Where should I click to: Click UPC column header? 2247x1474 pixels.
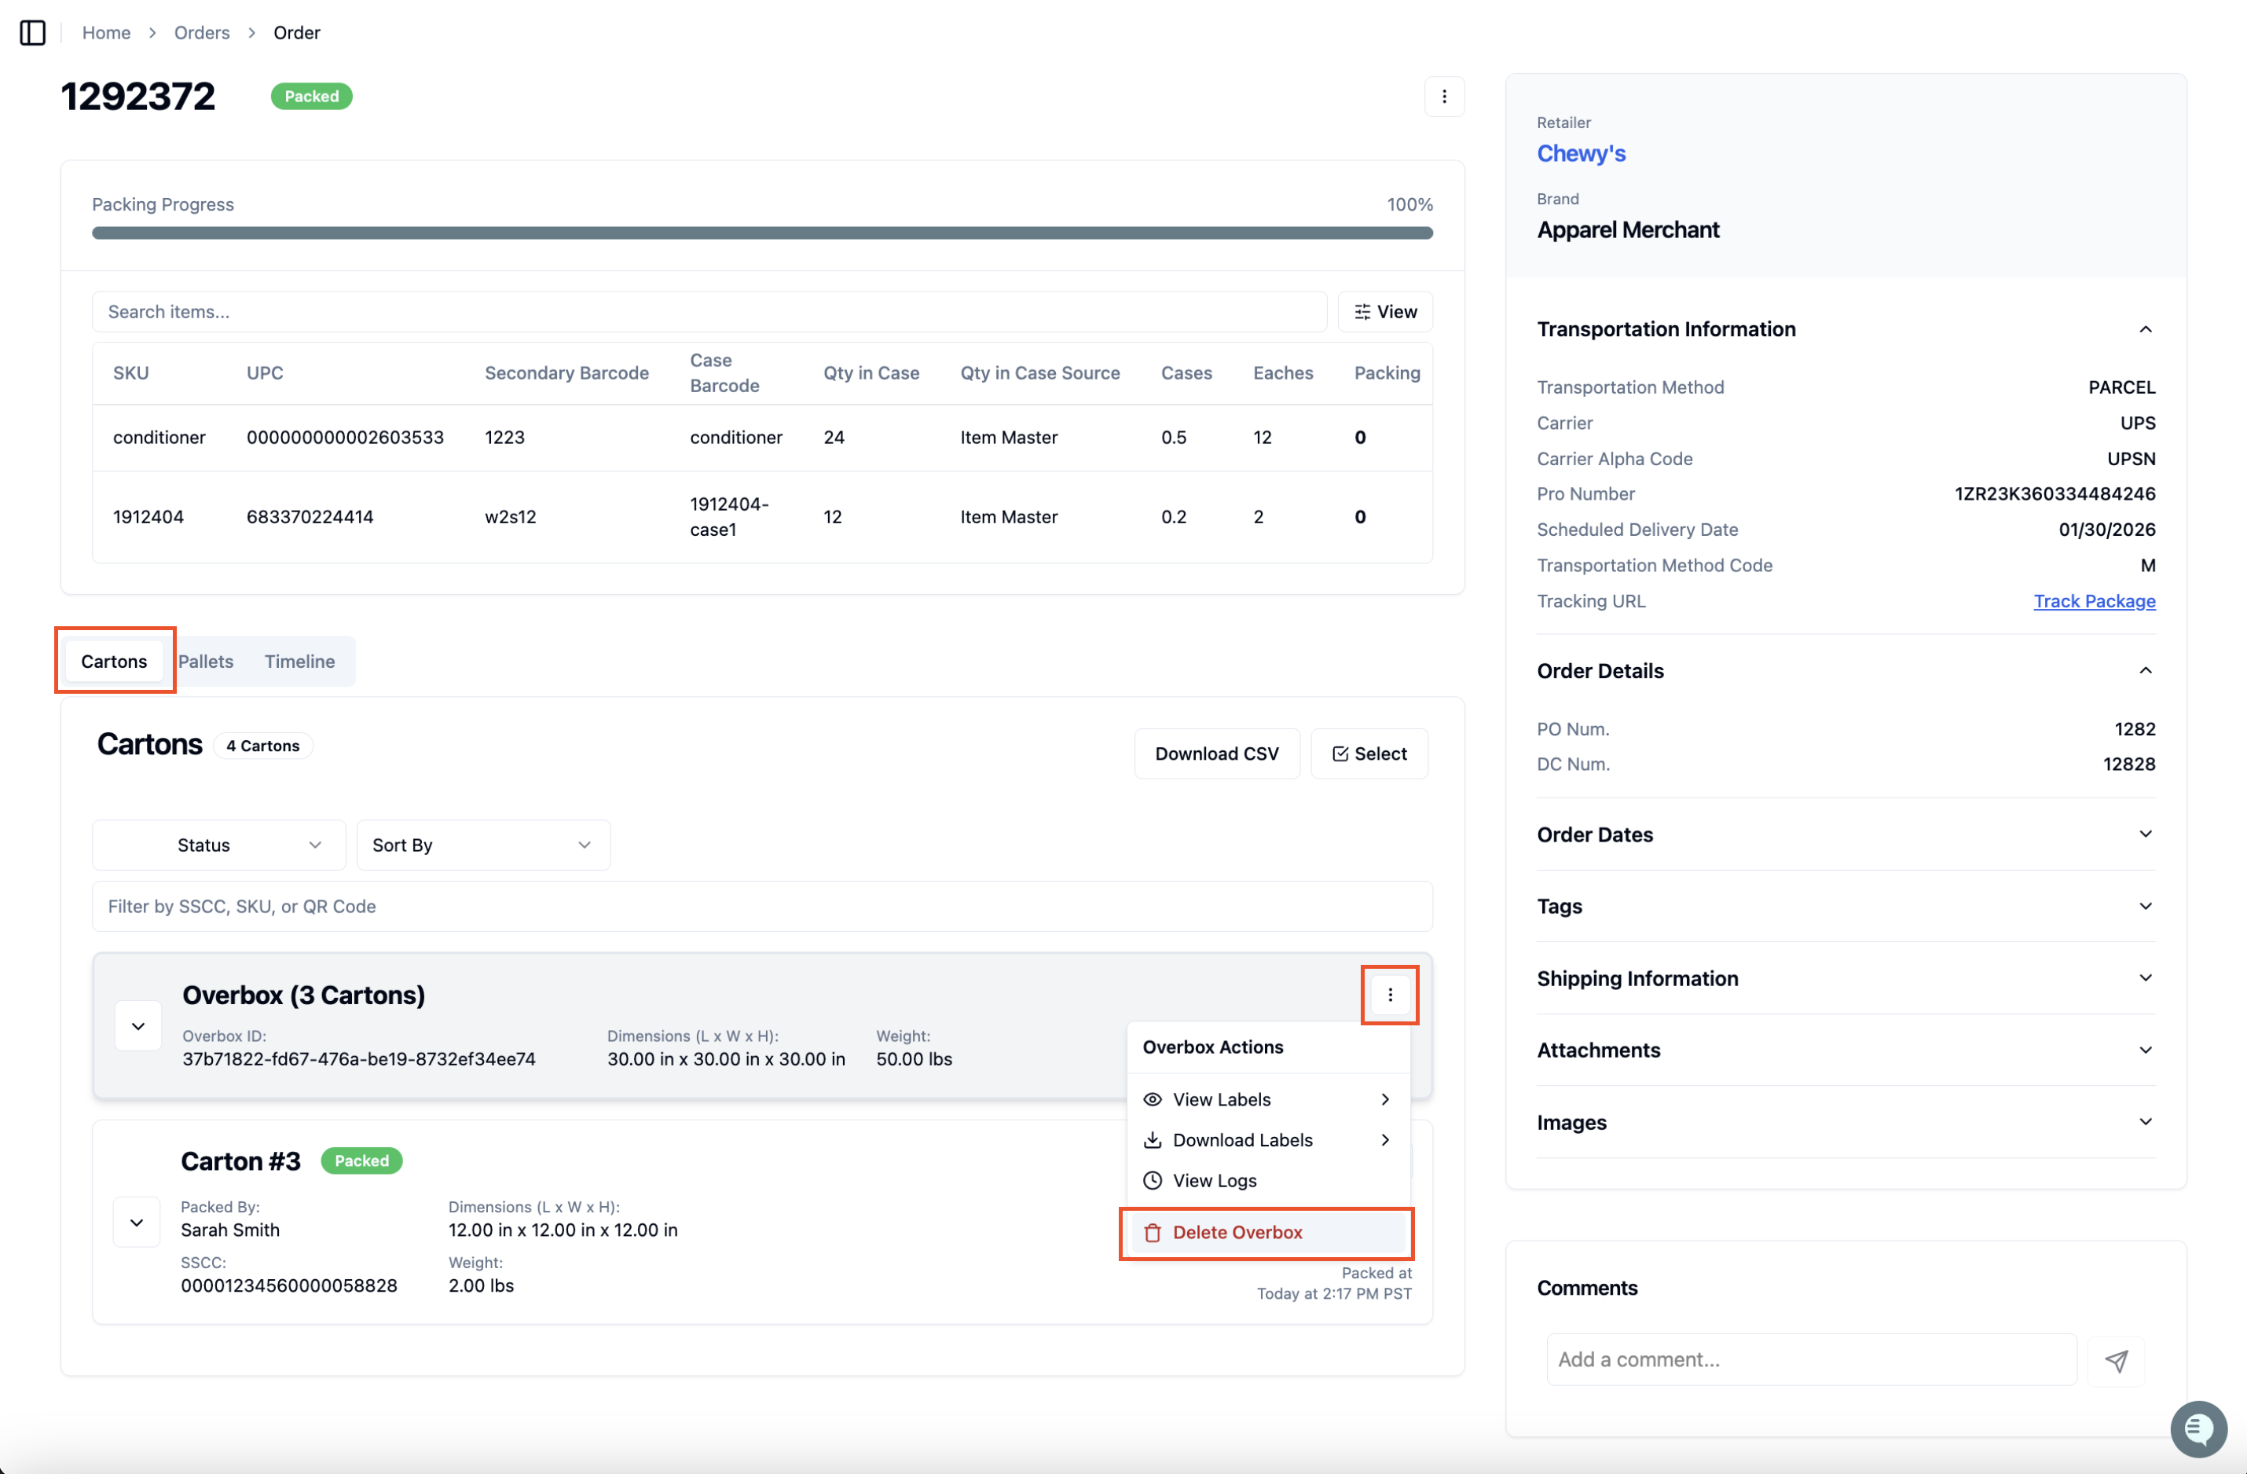[x=264, y=373]
